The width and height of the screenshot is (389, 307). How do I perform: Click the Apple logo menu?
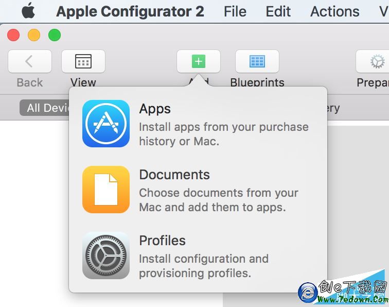[x=28, y=10]
